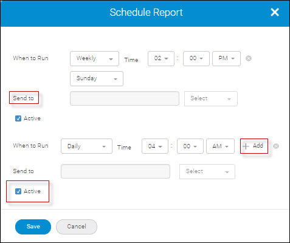The height and width of the screenshot is (243, 290).
Task: Open the 02 hour dropdown
Action: pos(161,58)
